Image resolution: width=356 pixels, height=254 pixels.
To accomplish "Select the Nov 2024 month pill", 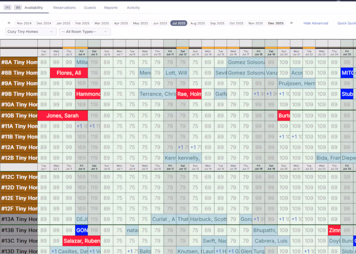I will click(24, 23).
